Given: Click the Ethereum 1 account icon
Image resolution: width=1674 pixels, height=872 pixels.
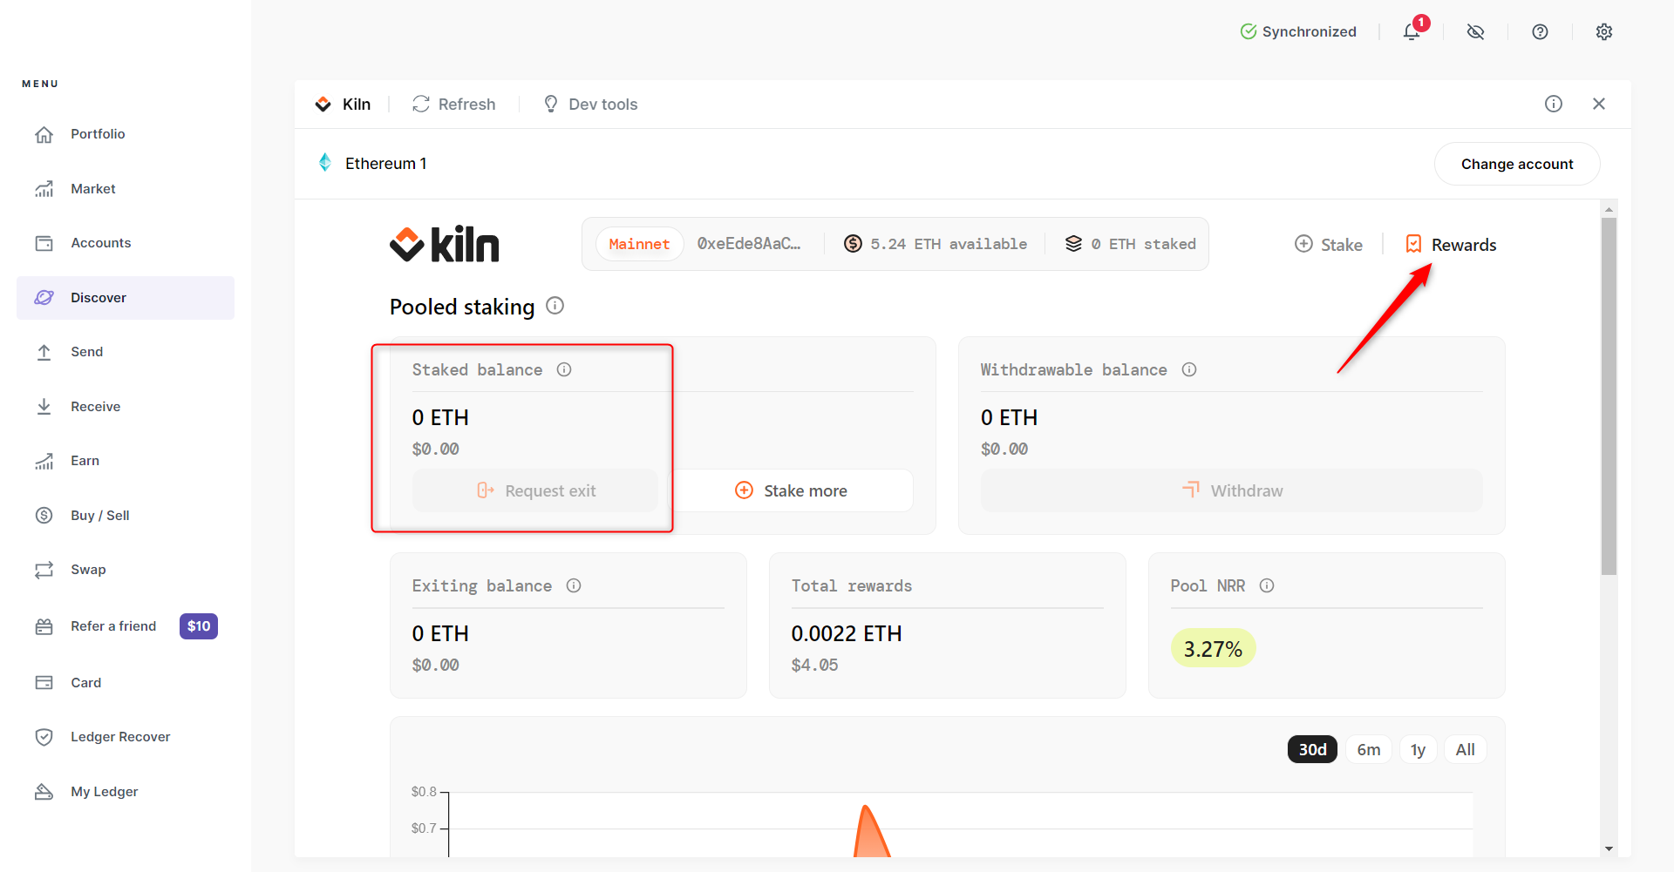Looking at the screenshot, I should (325, 163).
